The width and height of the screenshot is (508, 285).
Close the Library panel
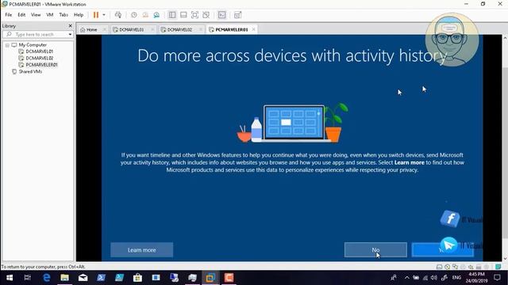click(x=71, y=25)
